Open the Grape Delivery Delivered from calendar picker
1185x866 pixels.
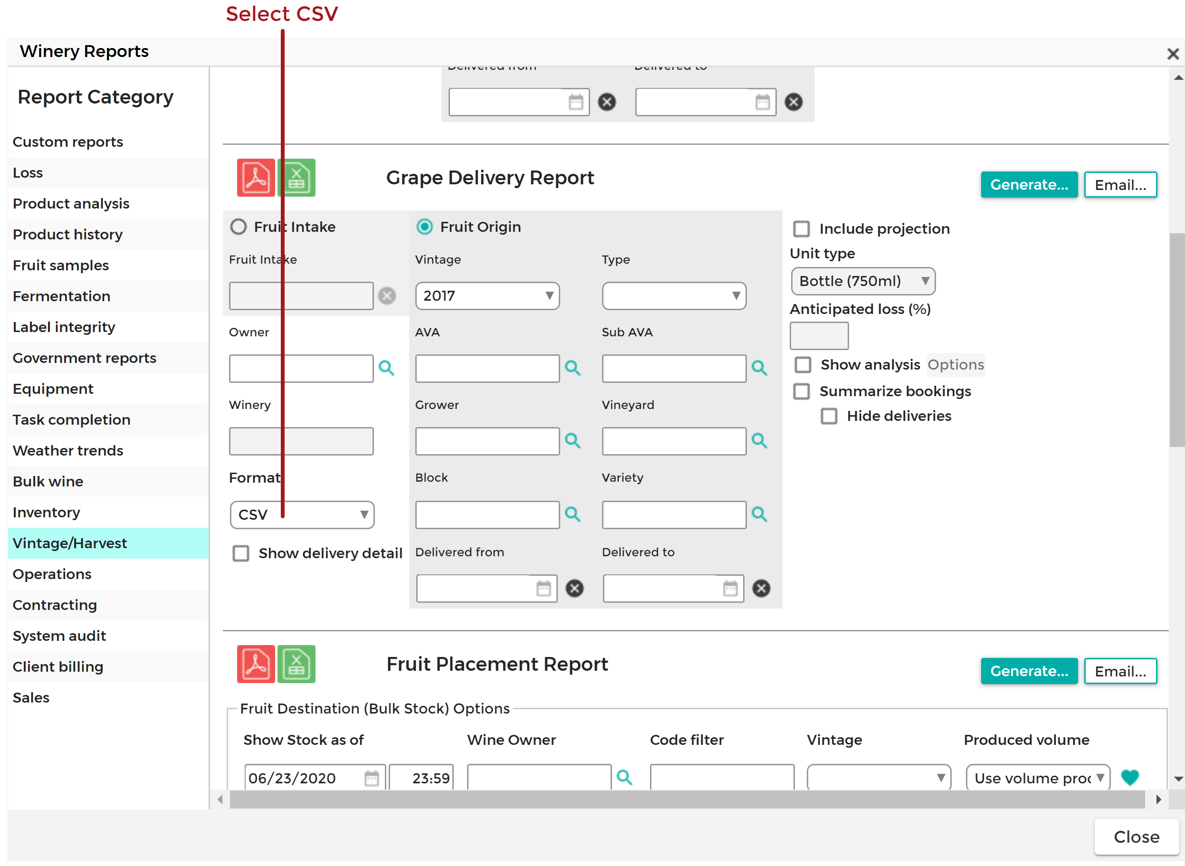coord(544,588)
